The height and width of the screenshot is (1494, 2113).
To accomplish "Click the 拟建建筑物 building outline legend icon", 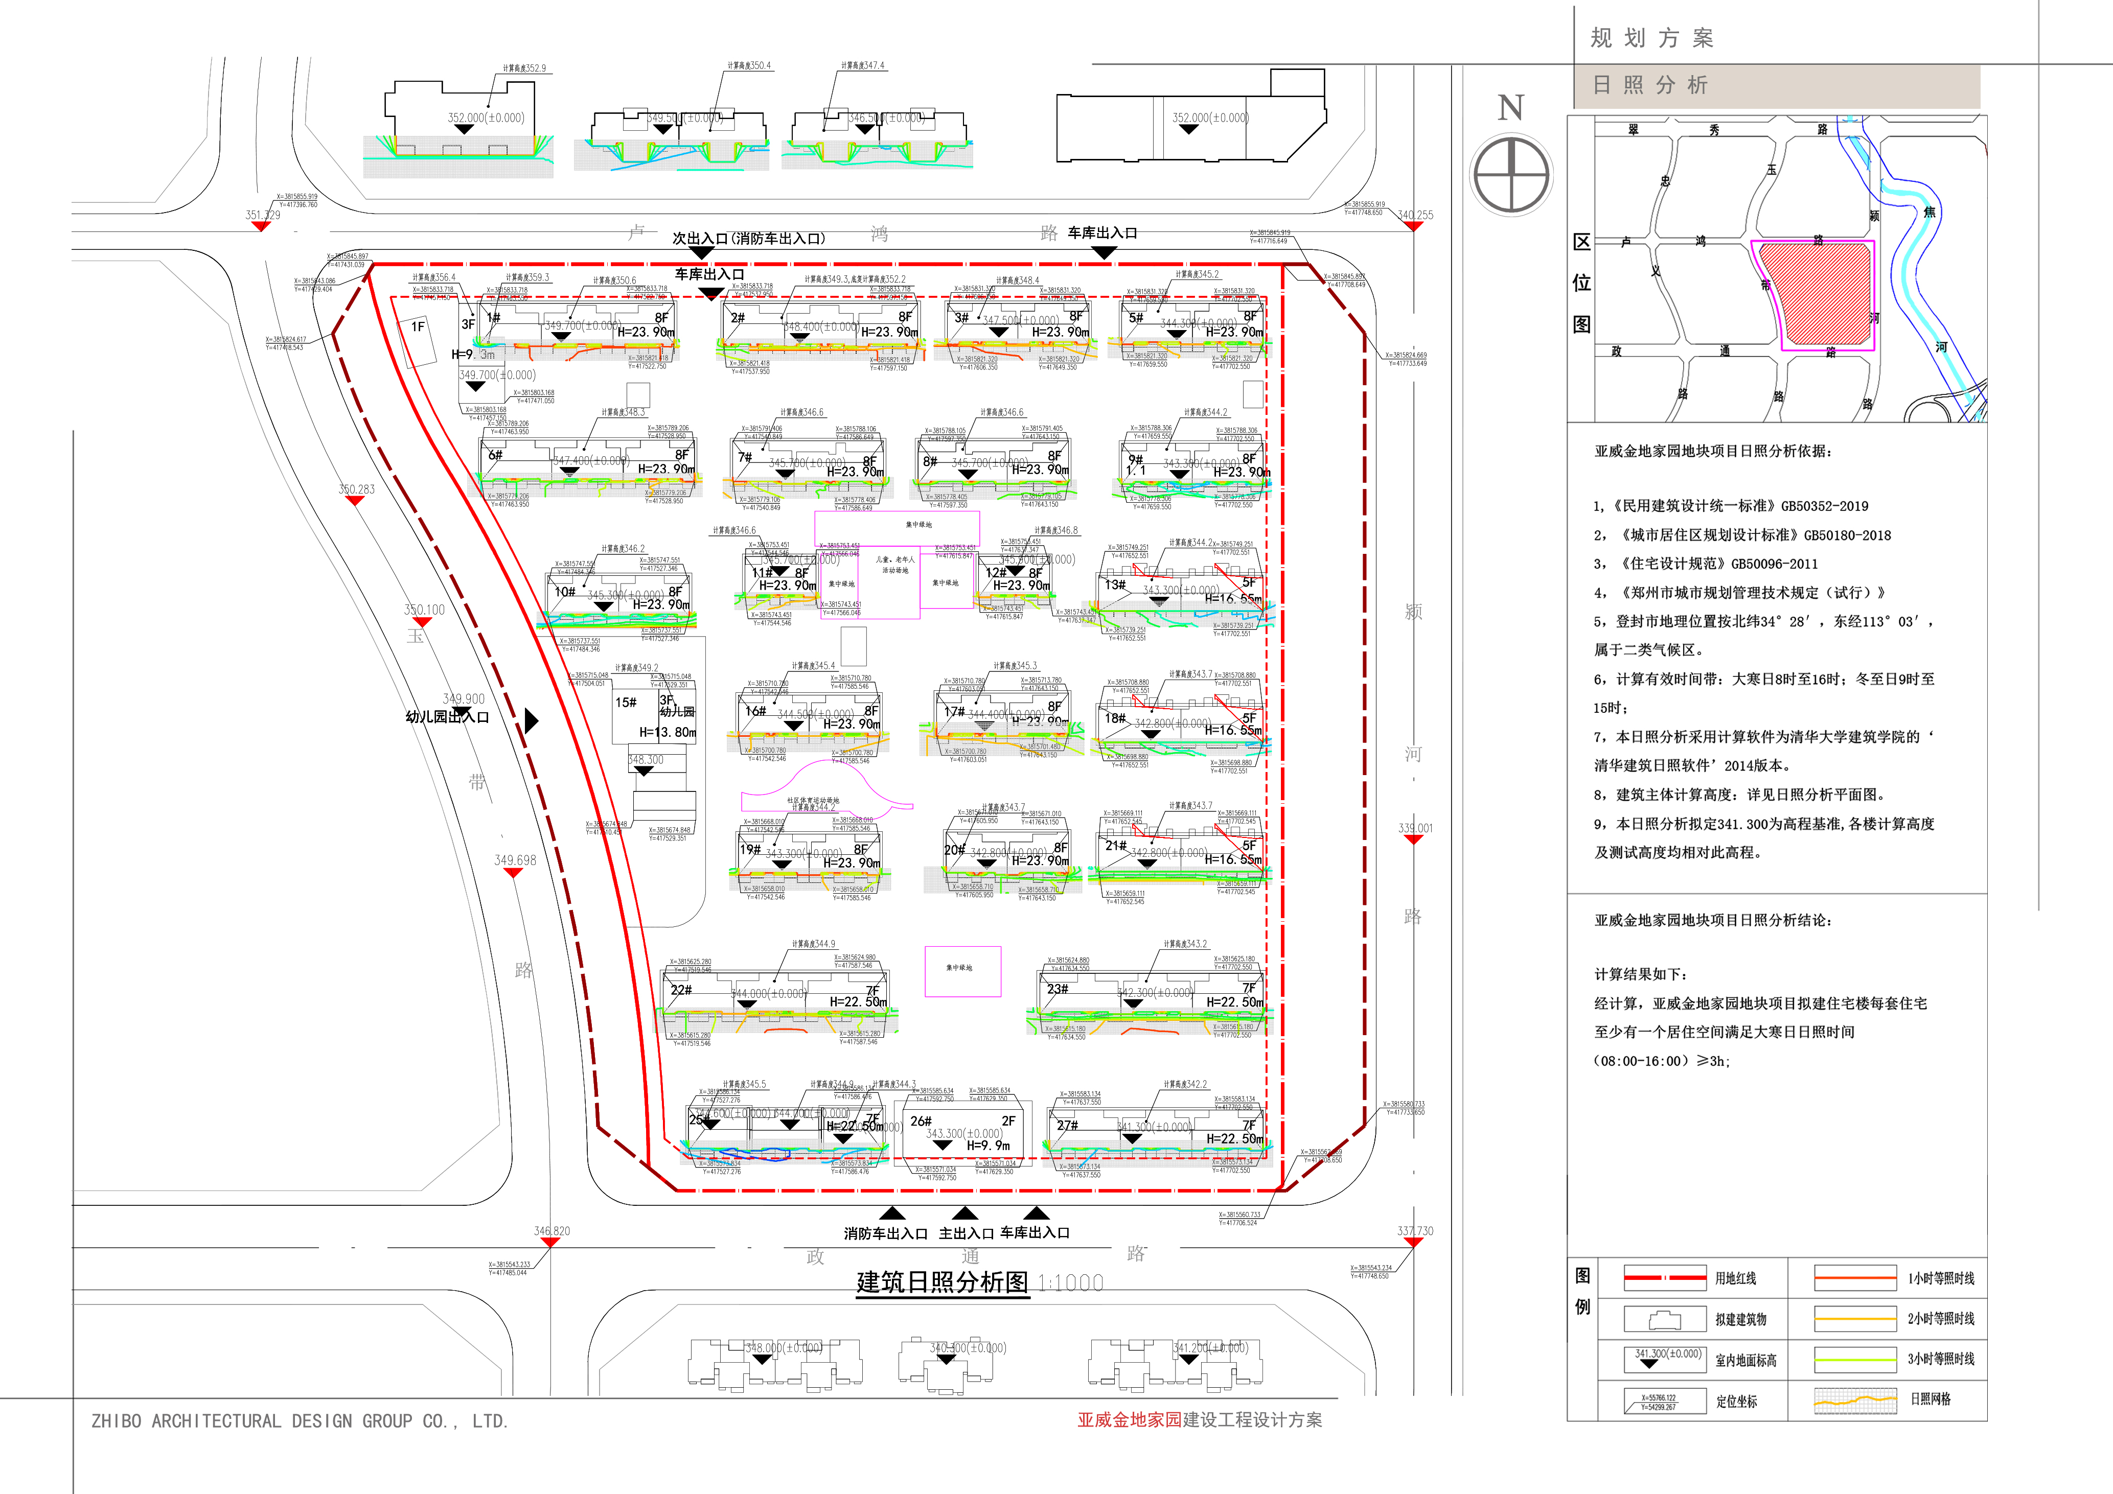I will click(x=1665, y=1320).
